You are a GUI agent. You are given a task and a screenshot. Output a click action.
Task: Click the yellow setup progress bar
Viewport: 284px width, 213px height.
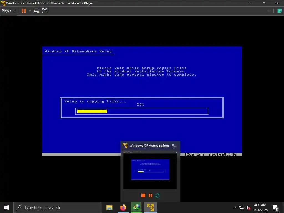pos(92,111)
